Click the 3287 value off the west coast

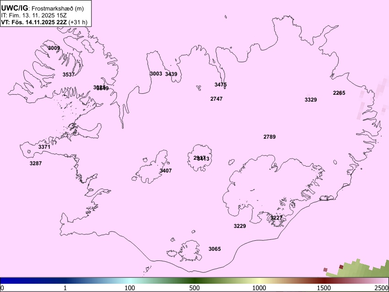point(36,163)
